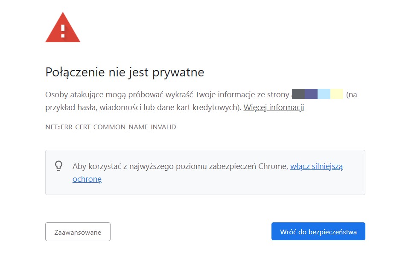Click the exclamation mark inside the warning triangle
Viewport: 420px width, 271px height.
point(63,31)
